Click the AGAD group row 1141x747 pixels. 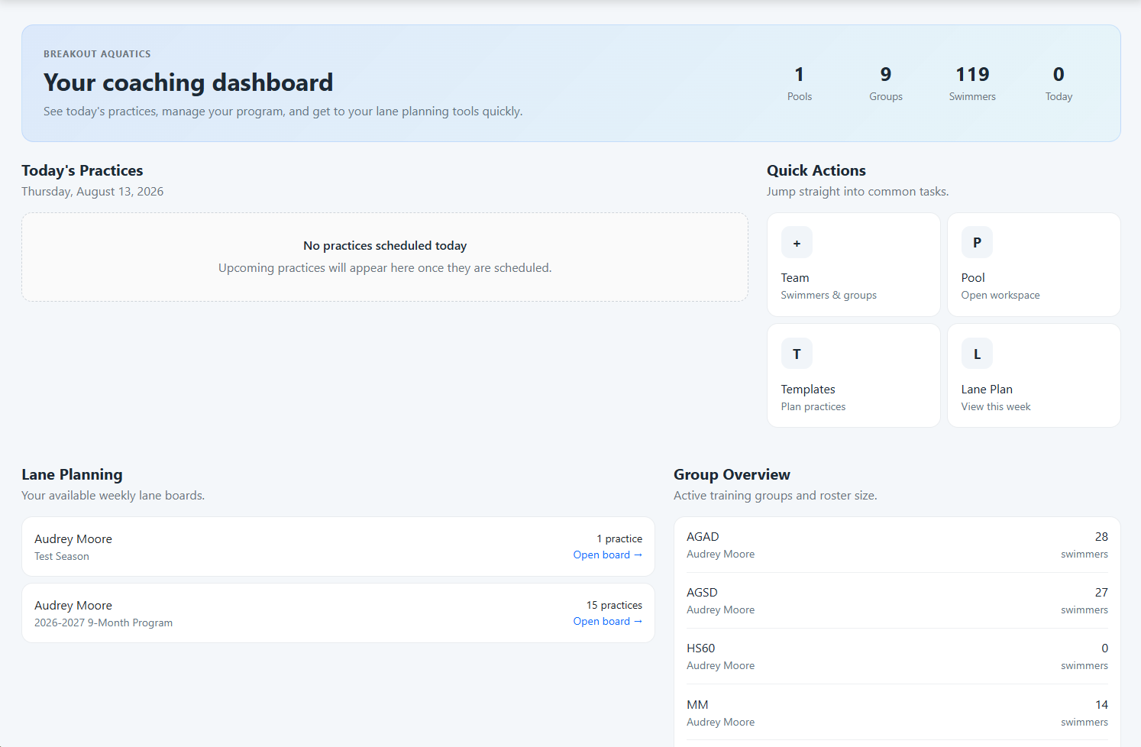tap(897, 545)
